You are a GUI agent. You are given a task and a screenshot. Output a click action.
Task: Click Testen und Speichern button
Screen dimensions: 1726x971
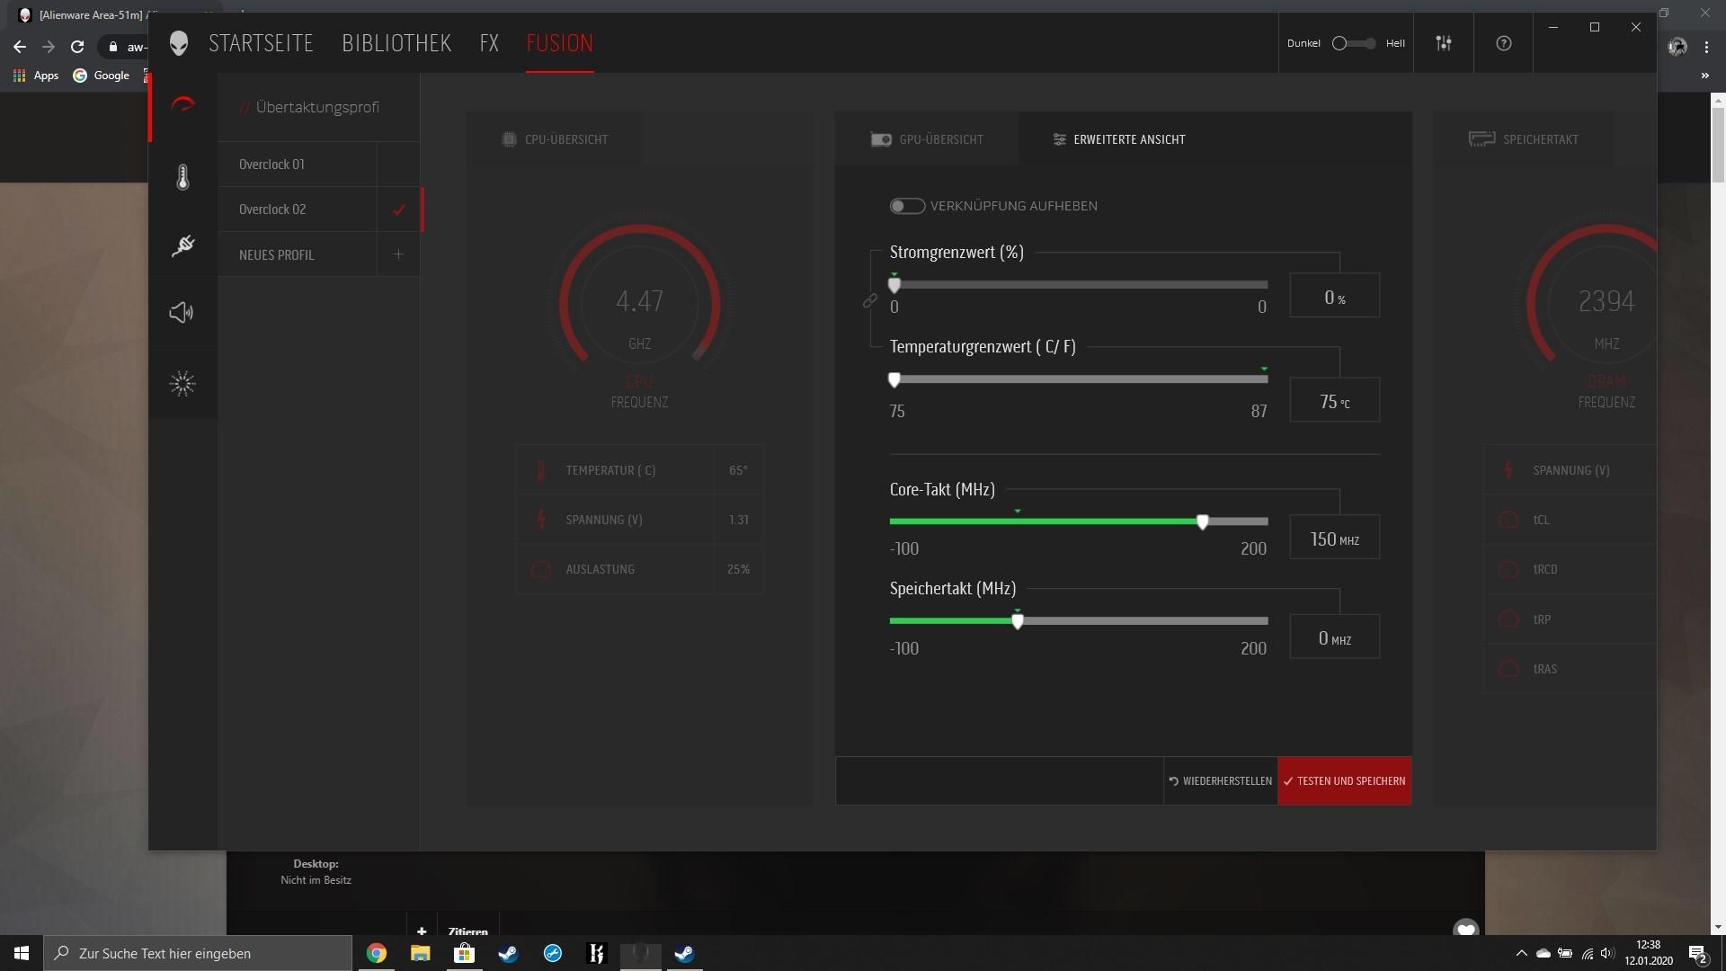point(1344,780)
